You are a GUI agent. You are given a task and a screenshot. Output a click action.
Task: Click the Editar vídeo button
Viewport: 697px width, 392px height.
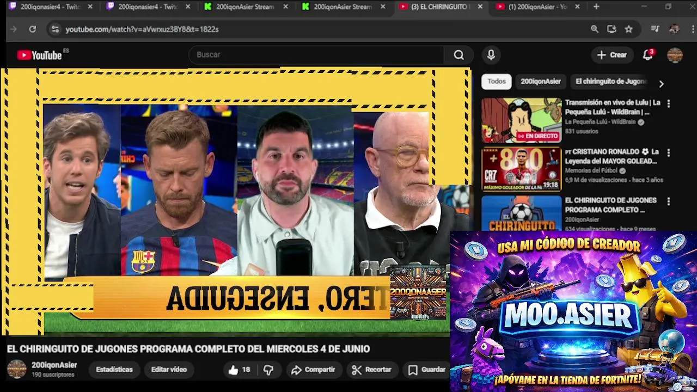pos(169,370)
